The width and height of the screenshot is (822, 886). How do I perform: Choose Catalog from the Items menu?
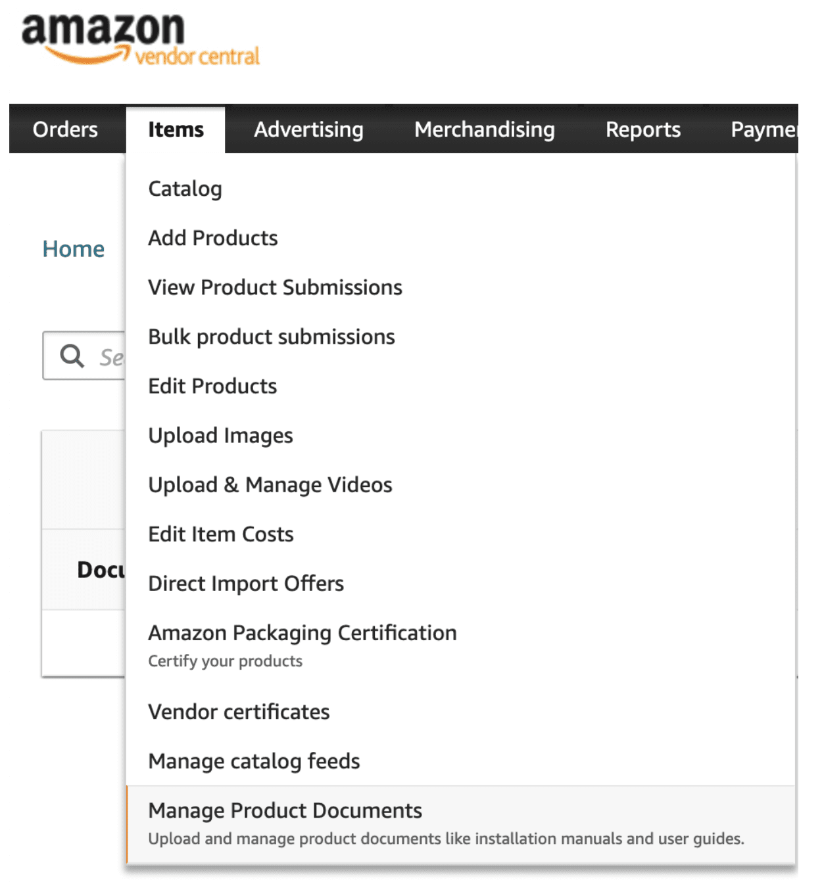(185, 189)
